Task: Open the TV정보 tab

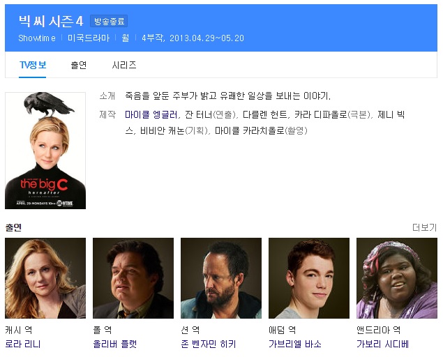Action: (x=33, y=65)
